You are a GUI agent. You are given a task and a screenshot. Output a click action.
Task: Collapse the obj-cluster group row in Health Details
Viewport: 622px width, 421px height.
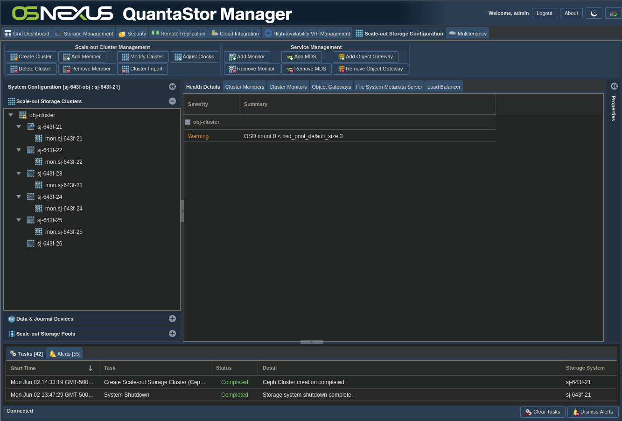(x=188, y=122)
